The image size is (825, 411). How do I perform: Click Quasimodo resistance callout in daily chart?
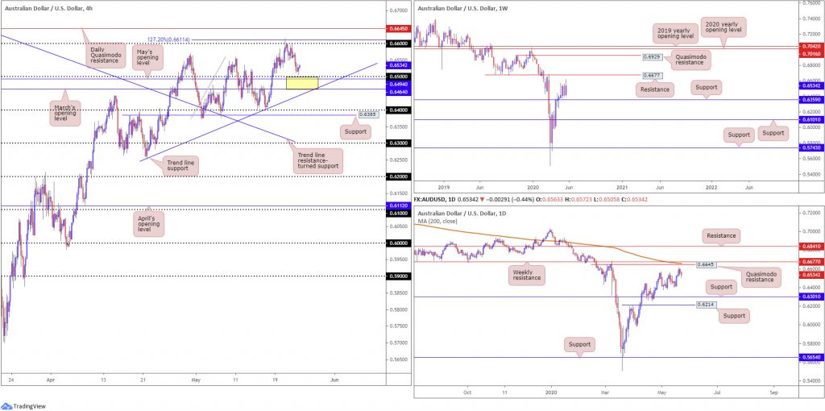tap(761, 276)
